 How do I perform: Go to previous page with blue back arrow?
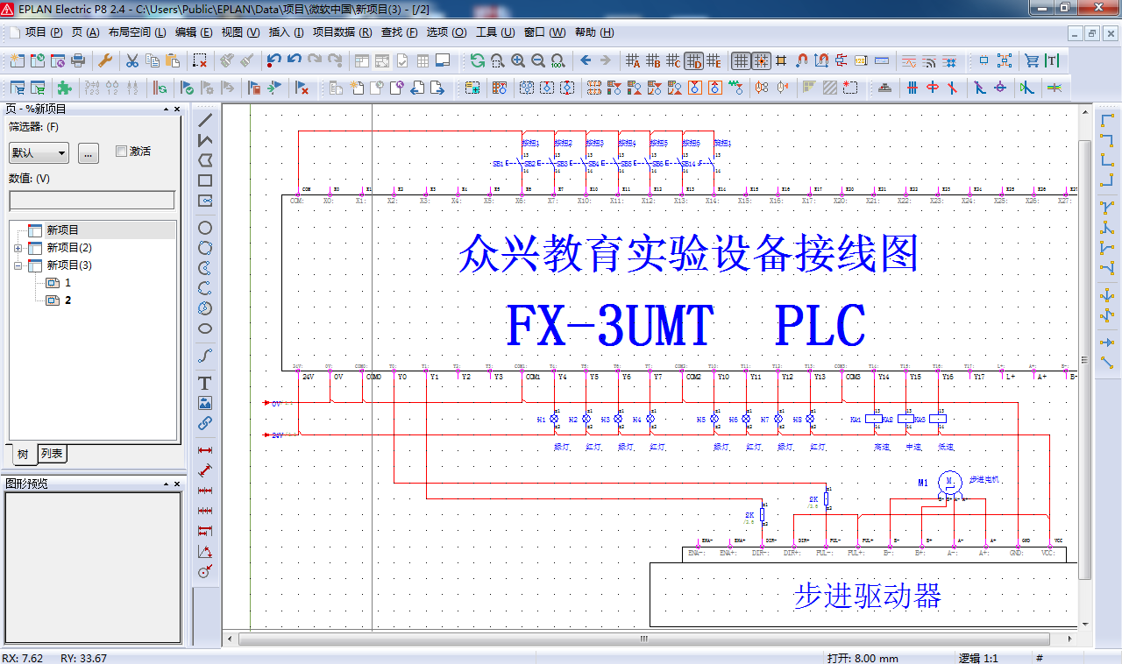tap(585, 60)
